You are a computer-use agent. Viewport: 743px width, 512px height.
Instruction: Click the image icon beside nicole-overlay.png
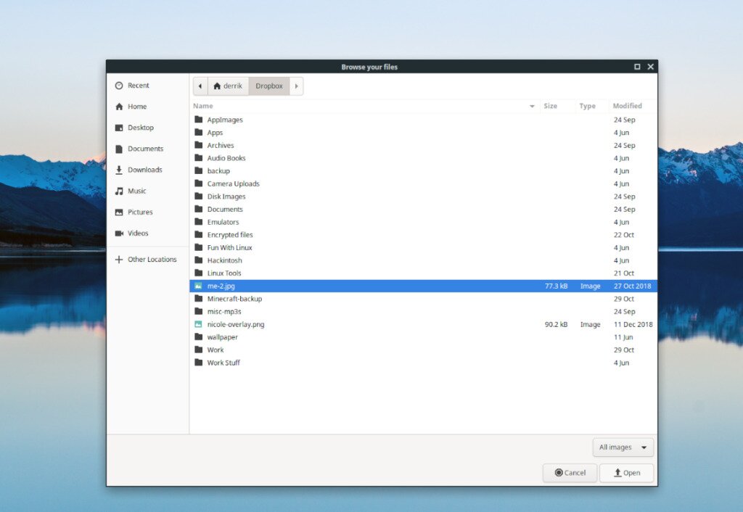coord(198,324)
